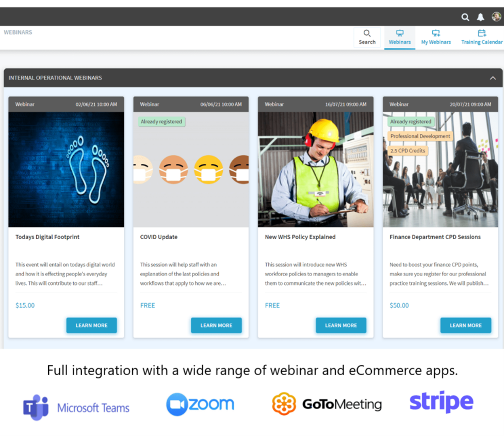The width and height of the screenshot is (504, 436).
Task: Click the WEBINARS breadcrumb heading
Action: click(18, 32)
